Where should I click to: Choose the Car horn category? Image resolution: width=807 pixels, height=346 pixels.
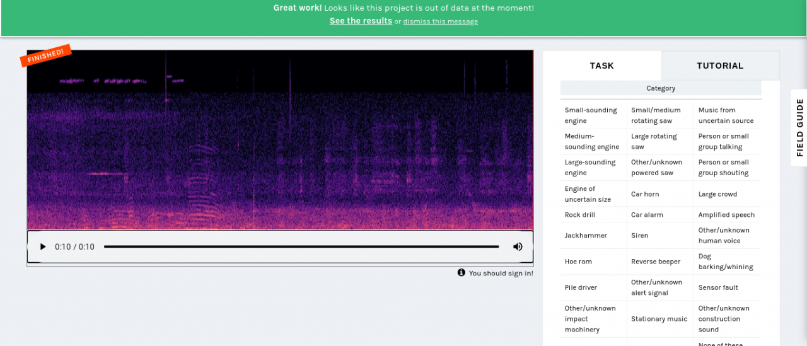(660, 193)
